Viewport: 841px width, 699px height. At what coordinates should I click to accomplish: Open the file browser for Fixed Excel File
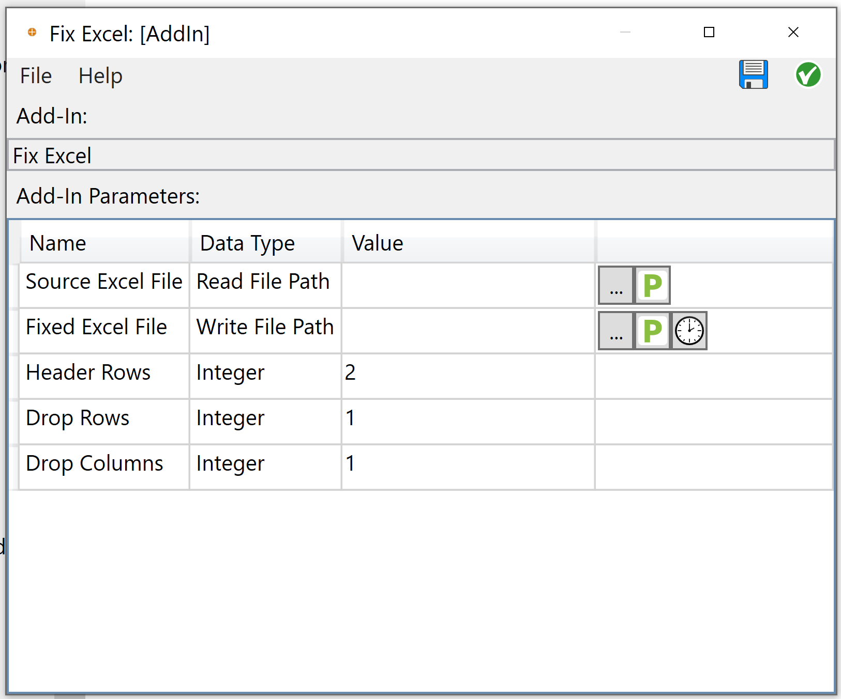click(616, 331)
